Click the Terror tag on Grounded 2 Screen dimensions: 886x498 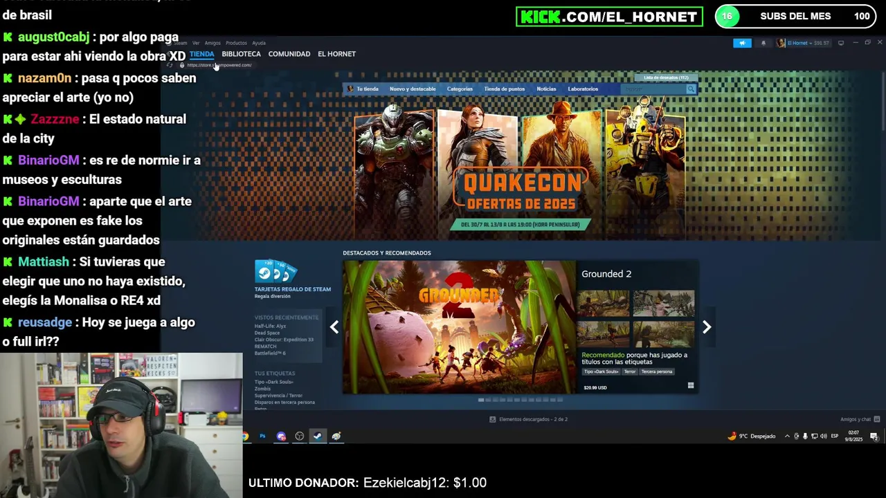pos(629,371)
